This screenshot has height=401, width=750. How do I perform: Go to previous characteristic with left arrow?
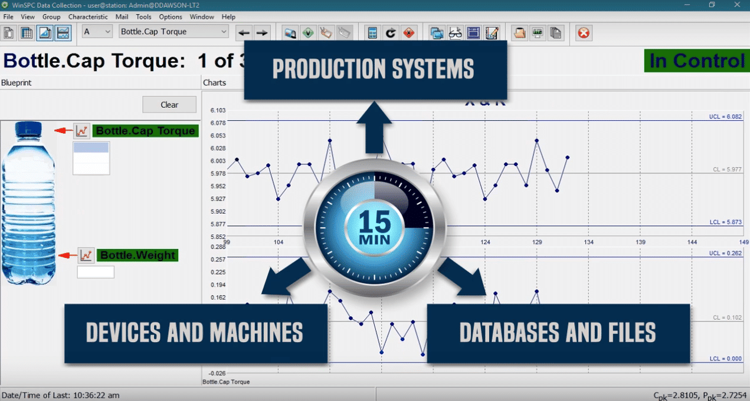tap(244, 32)
